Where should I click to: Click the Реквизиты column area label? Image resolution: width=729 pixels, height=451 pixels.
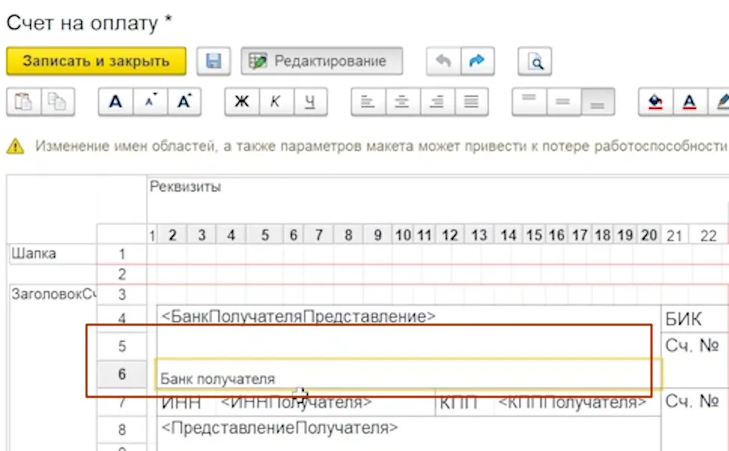coord(185,186)
